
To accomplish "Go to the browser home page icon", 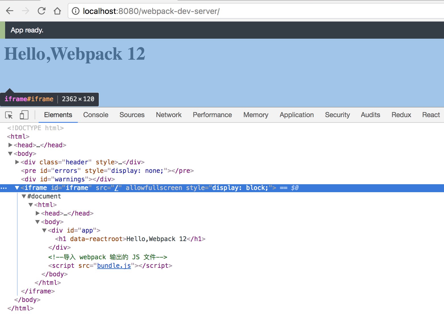I will tap(57, 11).
